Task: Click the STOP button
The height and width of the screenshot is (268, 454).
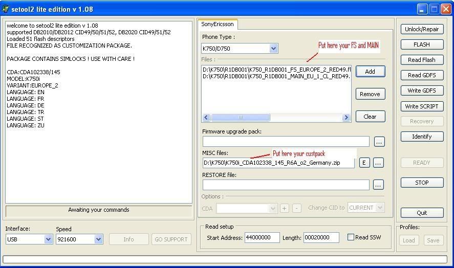Action: point(422,183)
